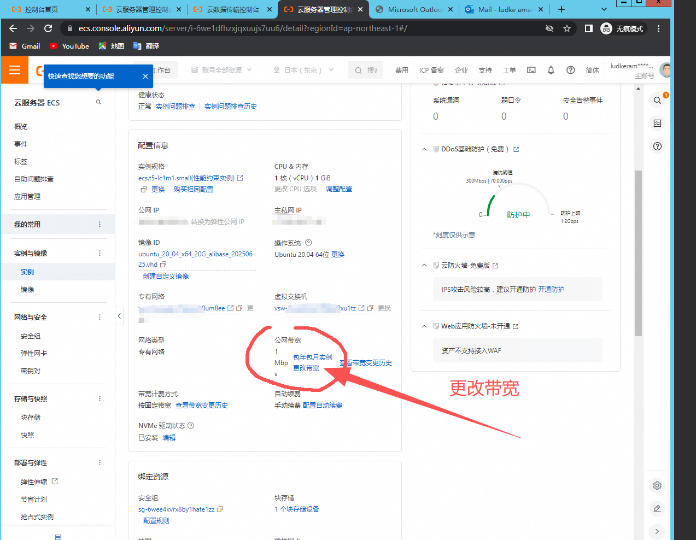This screenshot has width=696, height=540.
Task: Click the search icon beside 云服务器 ECS
Action: [98, 102]
